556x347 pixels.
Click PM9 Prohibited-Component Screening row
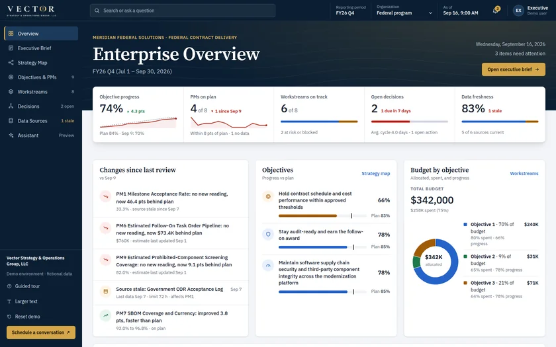[x=171, y=265]
